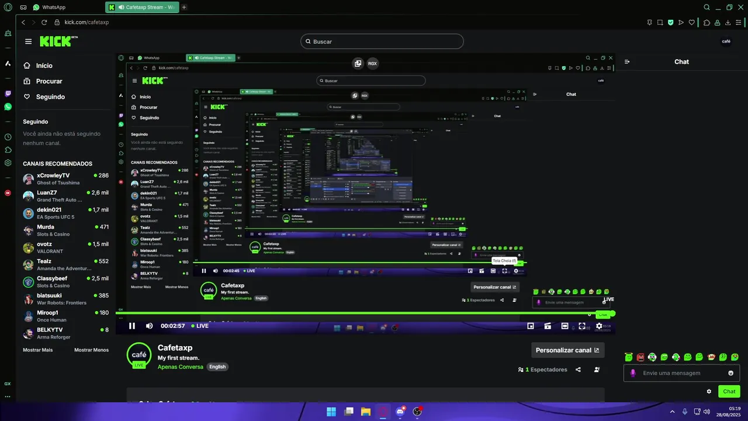Focus the Buscar search field
Viewport: 748px width, 421px height.
[x=382, y=42]
